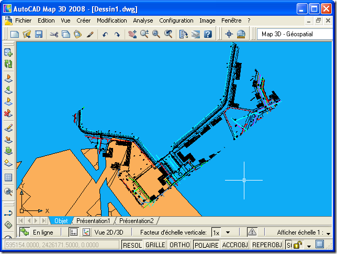Screen dimensions: 337x254
Task: Click the globe coordinate system icon
Action: (241, 34)
